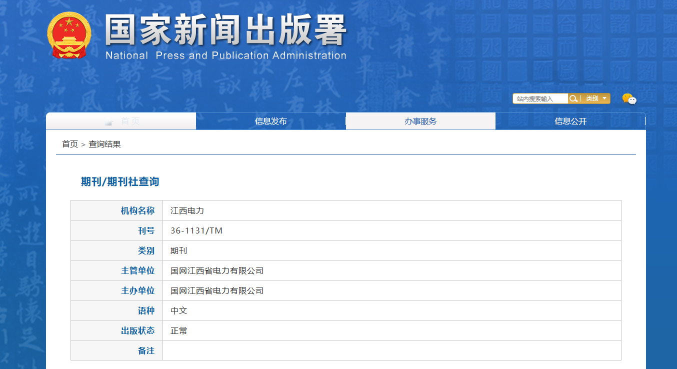The width and height of the screenshot is (677, 369).
Task: Go to the 信息公开 tab
Action: click(x=570, y=121)
